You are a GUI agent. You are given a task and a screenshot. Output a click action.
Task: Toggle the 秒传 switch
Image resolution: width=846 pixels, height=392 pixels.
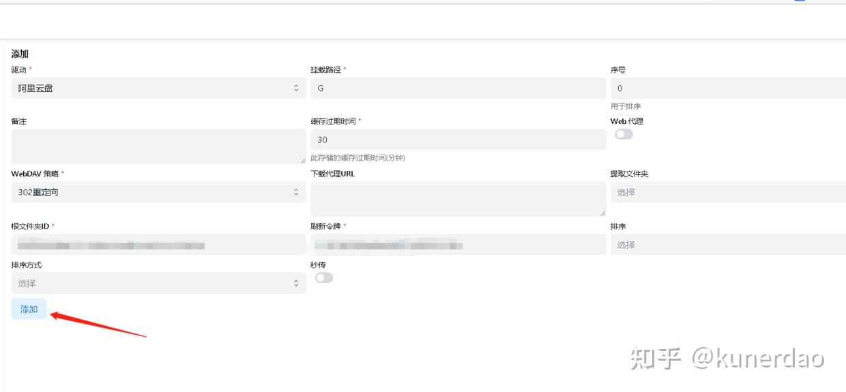coord(324,278)
